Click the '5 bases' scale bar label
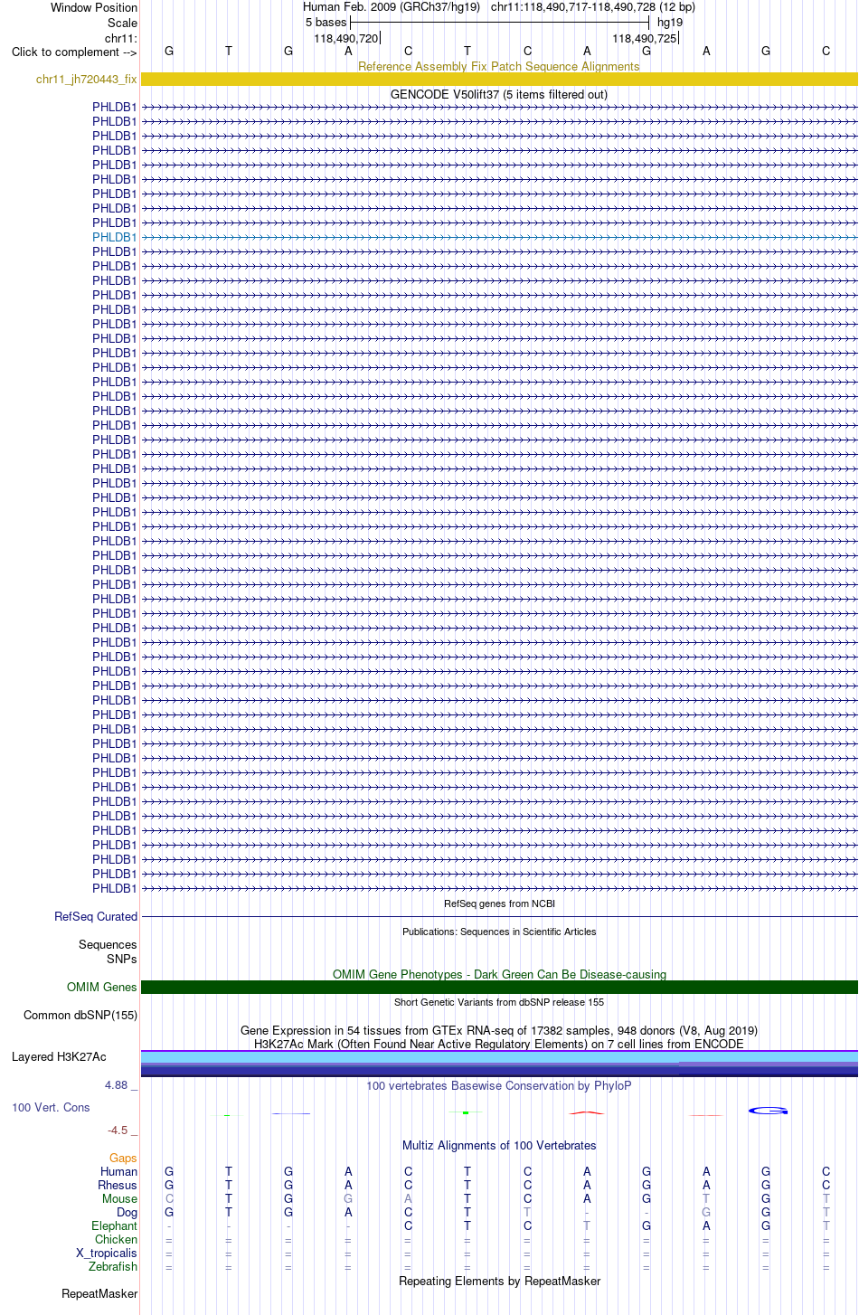The image size is (859, 1315). click(326, 22)
